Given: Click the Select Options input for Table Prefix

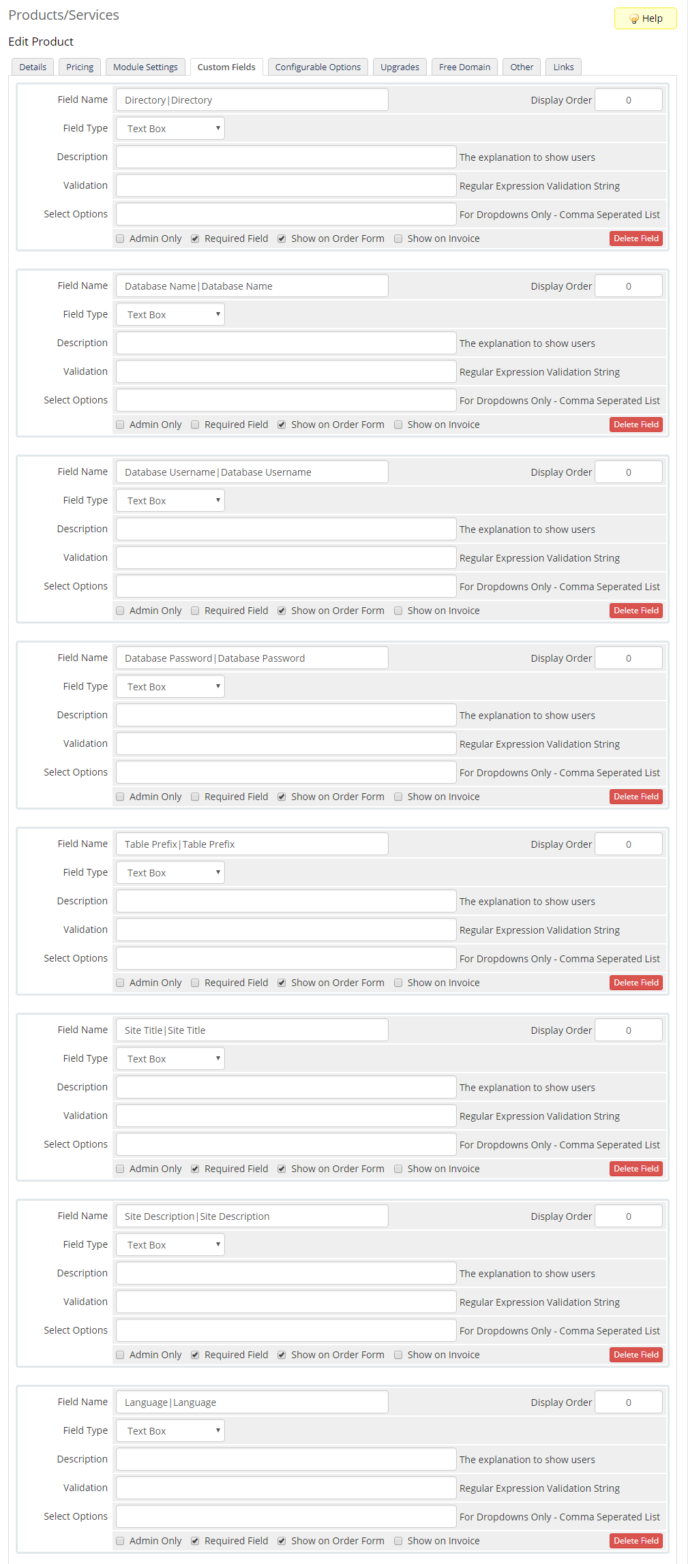Looking at the screenshot, I should tap(286, 958).
